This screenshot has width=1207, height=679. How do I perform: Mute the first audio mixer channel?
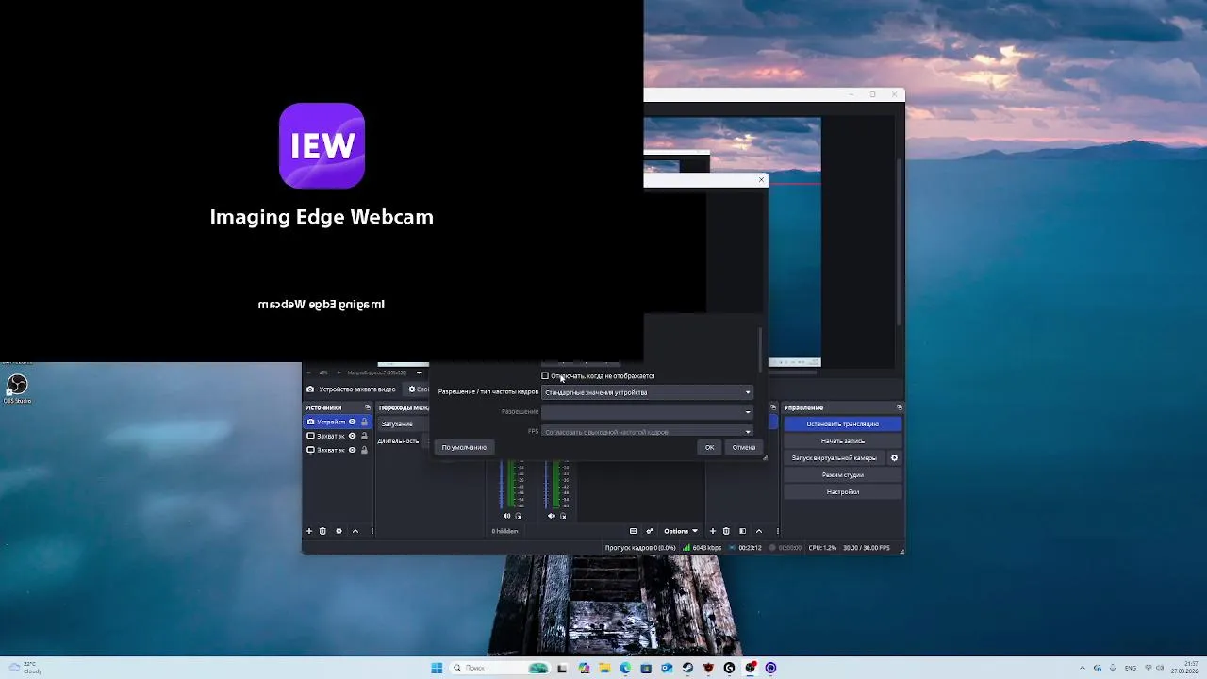point(507,516)
